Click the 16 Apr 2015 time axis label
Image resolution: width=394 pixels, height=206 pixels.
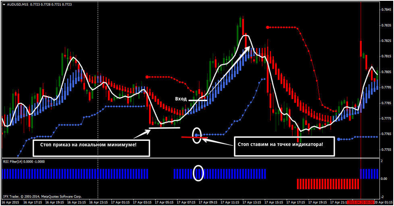point(10,202)
